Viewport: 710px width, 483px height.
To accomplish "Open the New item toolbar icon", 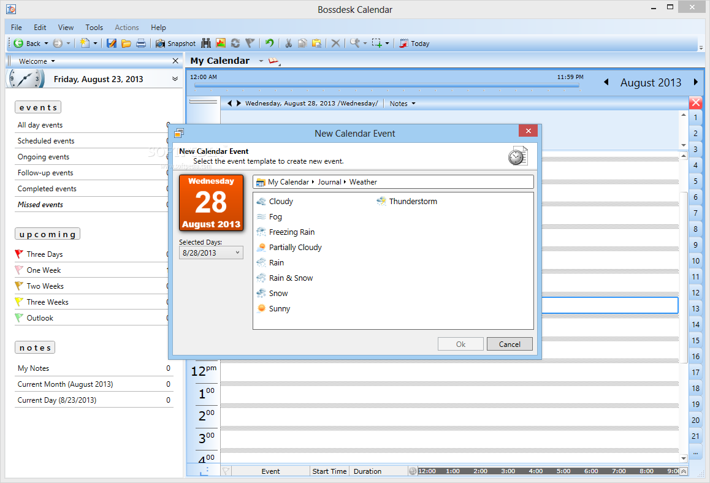I will tap(85, 44).
